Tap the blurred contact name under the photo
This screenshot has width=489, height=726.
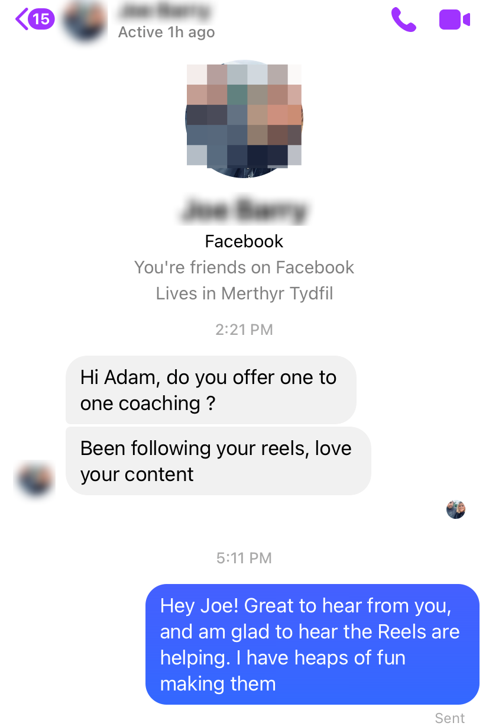(x=244, y=211)
